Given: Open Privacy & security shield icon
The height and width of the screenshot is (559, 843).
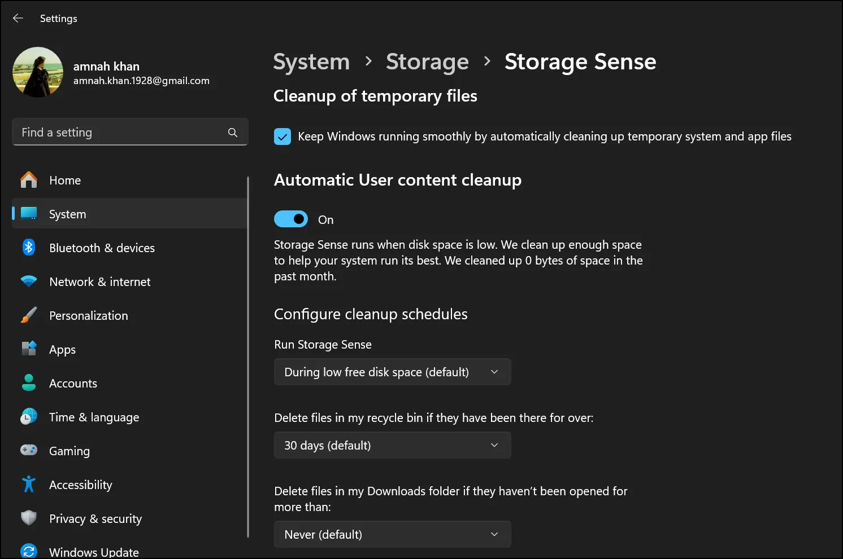Looking at the screenshot, I should click(x=28, y=518).
